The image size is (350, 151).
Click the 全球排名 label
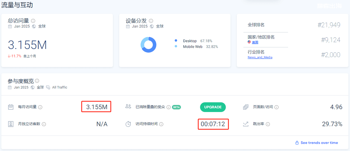(x=256, y=25)
